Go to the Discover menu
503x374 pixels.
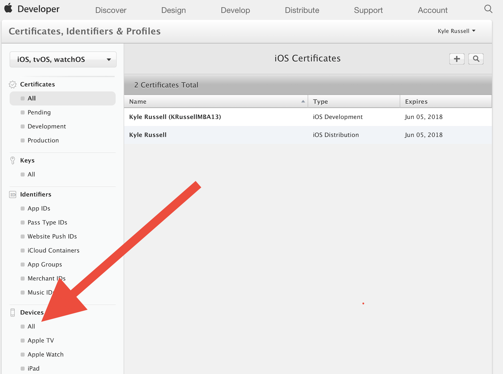tap(111, 10)
